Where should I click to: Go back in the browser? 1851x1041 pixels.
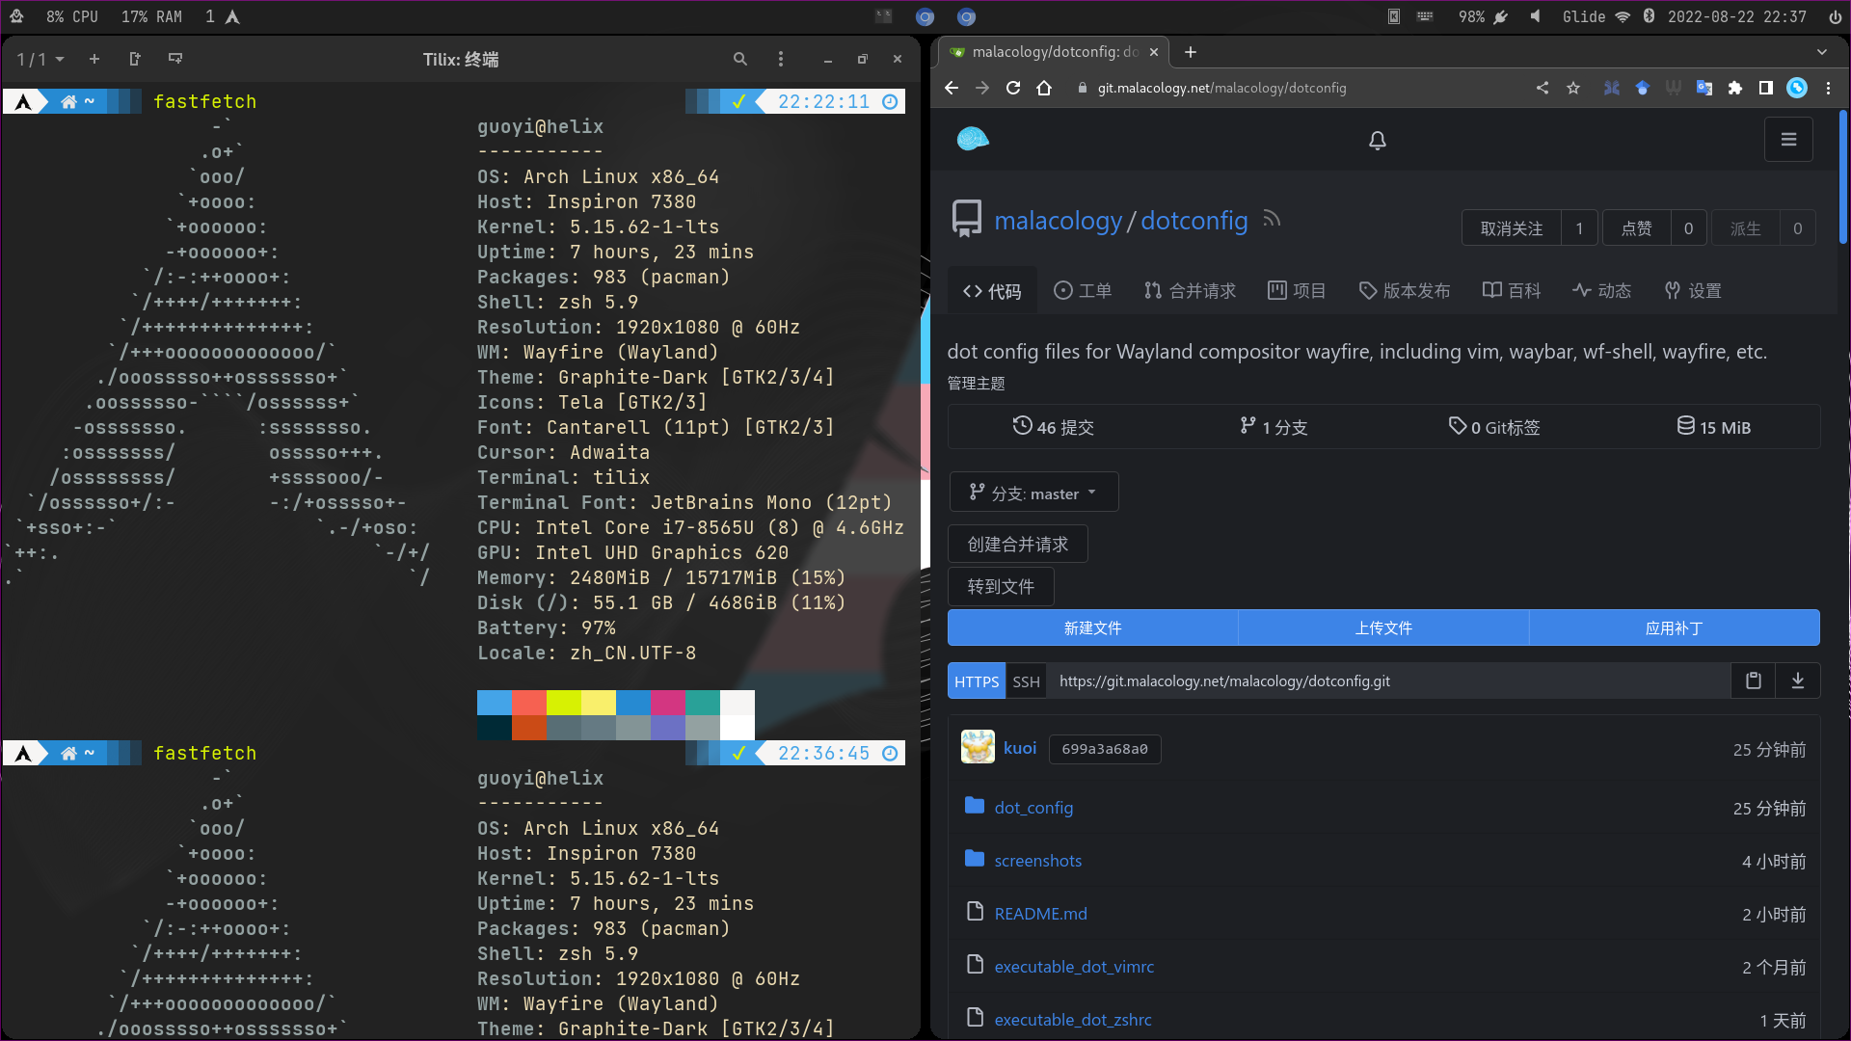952,88
